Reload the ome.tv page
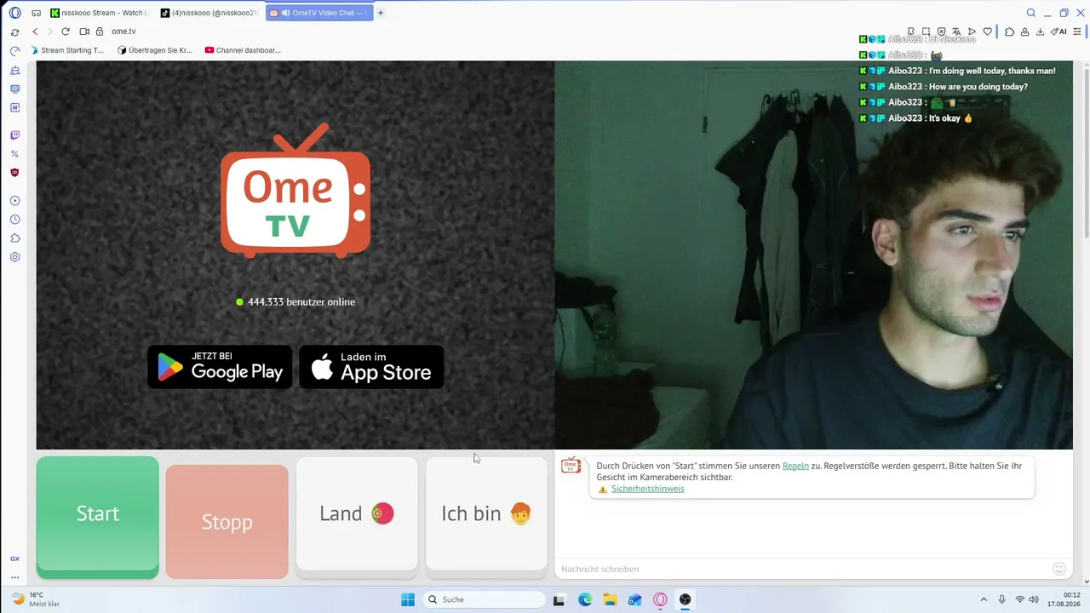 click(66, 32)
